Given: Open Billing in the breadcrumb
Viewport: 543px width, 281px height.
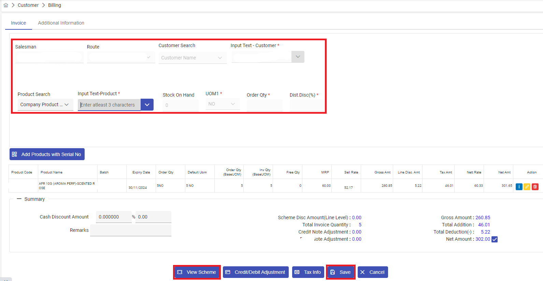Looking at the screenshot, I should tap(55, 5).
